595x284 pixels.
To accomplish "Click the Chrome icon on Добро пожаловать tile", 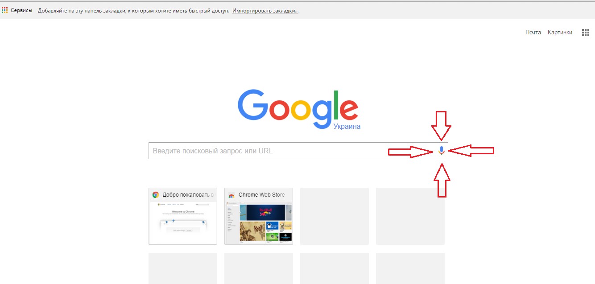I will [156, 195].
